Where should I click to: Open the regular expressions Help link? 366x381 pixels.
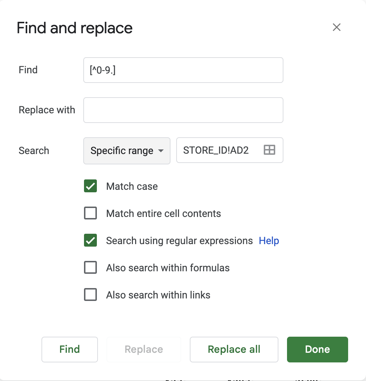point(269,241)
